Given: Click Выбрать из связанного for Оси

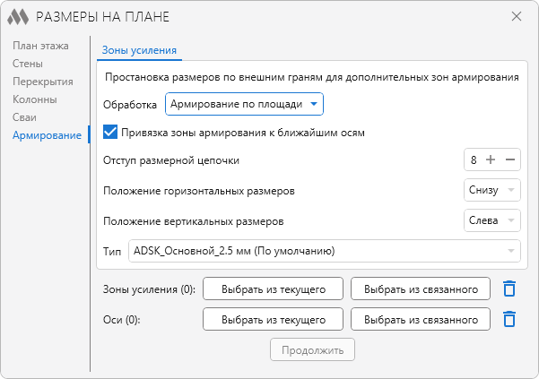Looking at the screenshot, I should 421,319.
